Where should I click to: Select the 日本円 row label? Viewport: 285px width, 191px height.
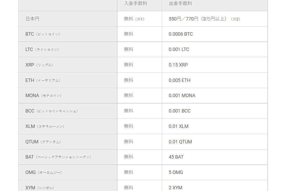tap(32, 19)
